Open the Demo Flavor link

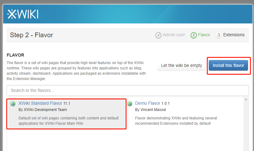[x=147, y=103]
